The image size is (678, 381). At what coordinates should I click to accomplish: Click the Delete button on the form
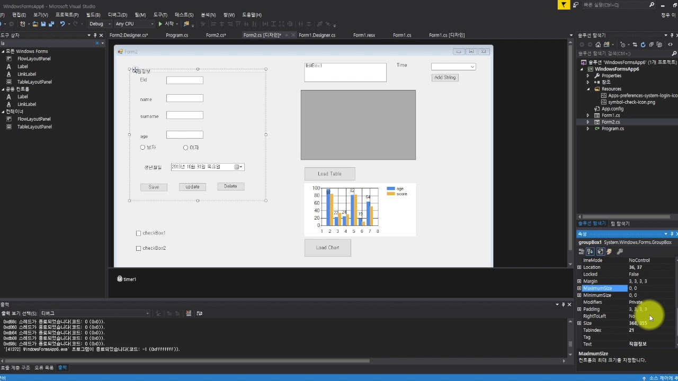coord(230,186)
